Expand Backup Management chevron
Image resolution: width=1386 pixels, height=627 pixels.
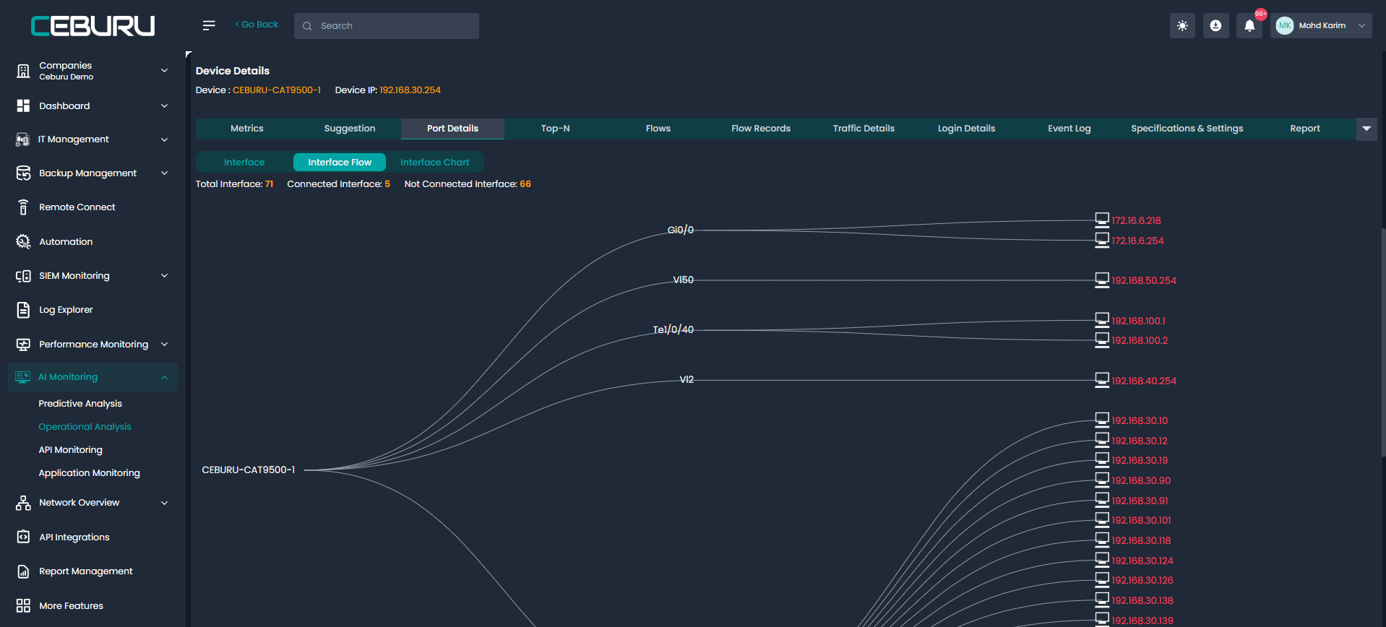164,173
